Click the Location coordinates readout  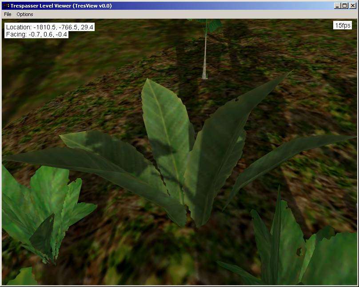(49, 27)
